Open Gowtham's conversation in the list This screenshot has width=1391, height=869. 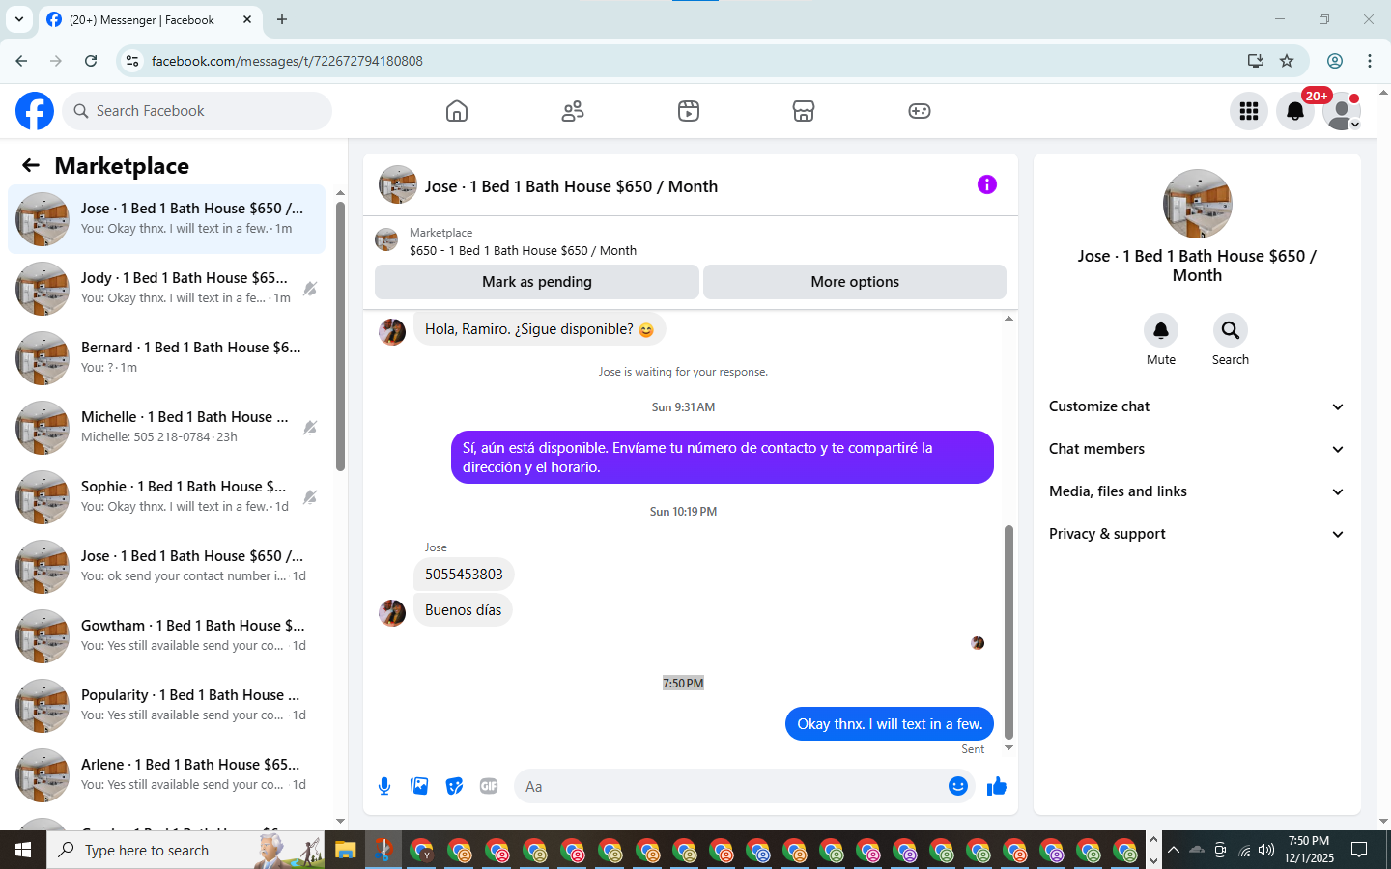(166, 636)
